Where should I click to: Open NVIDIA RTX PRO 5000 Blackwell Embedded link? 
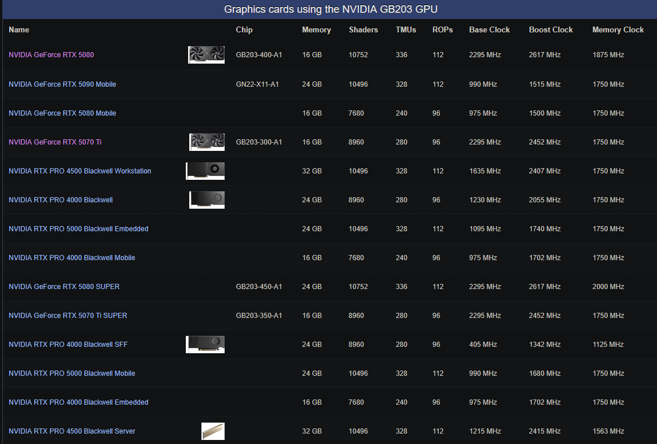pyautogui.click(x=78, y=228)
